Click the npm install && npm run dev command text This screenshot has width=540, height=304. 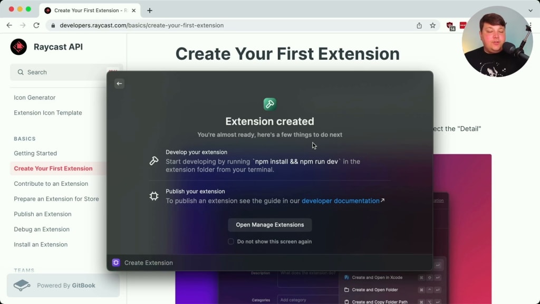296,161
